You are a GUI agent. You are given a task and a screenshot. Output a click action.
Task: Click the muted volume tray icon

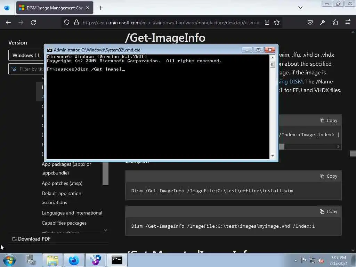pyautogui.click(x=321, y=260)
